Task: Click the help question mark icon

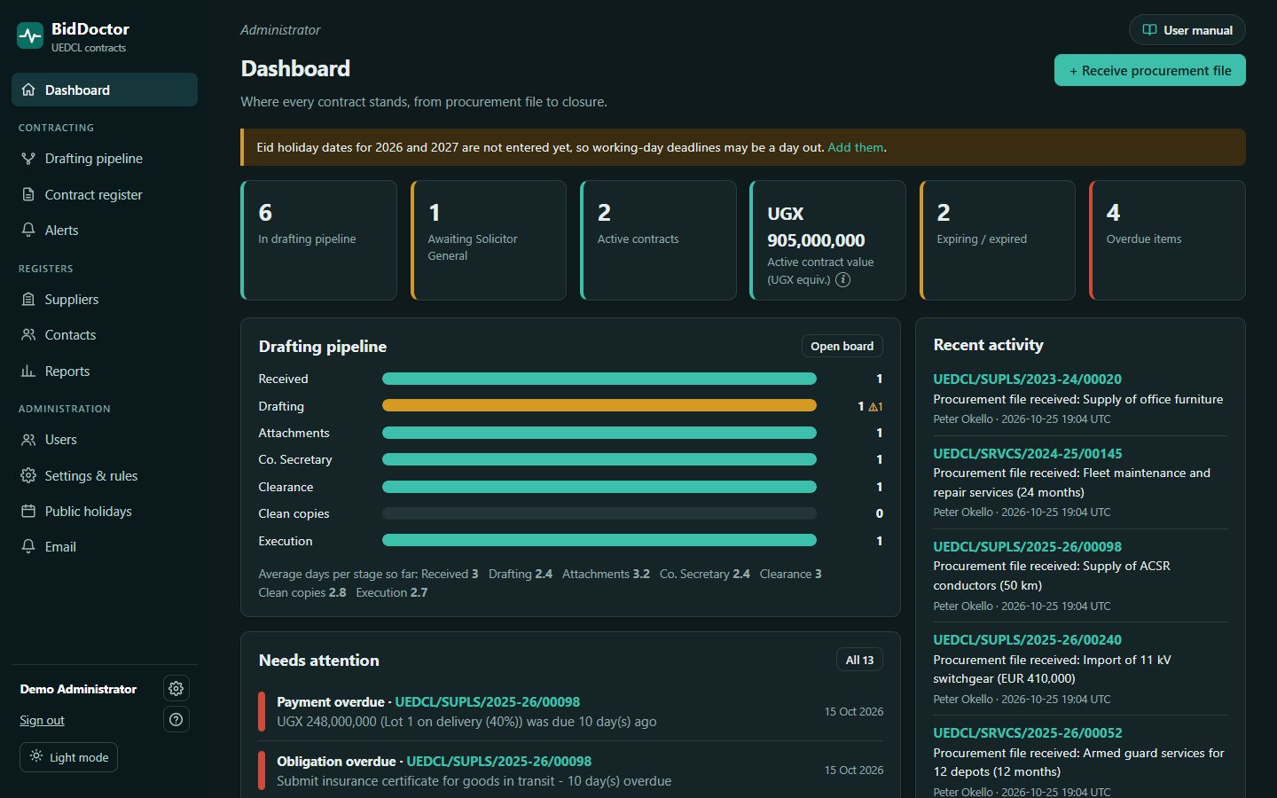Action: [176, 719]
